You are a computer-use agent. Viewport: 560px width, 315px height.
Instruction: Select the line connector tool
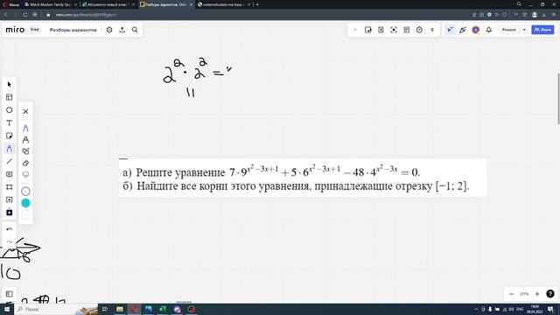click(10, 161)
